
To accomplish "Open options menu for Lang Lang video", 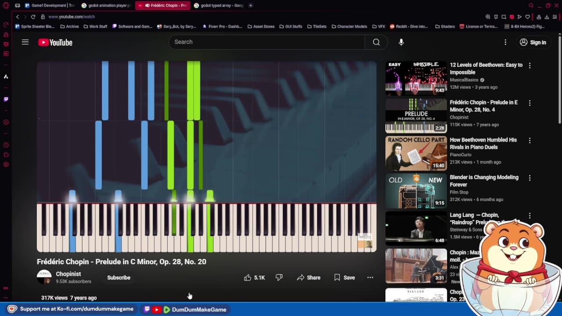I will (530, 215).
